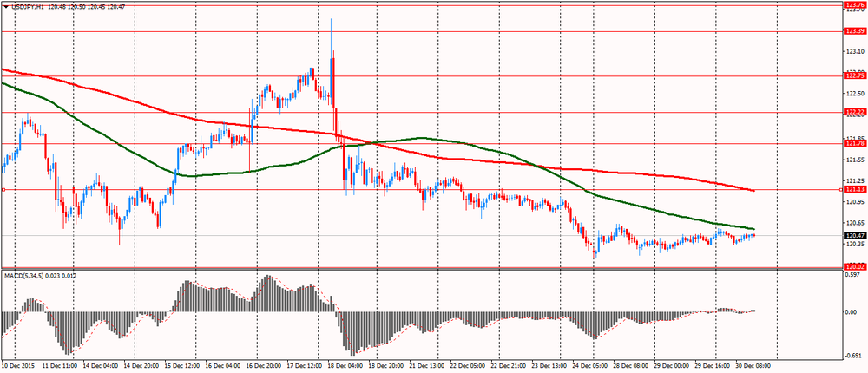This screenshot has width=868, height=373.
Task: Click the 122.50 price axis value
Action: pyautogui.click(x=853, y=93)
